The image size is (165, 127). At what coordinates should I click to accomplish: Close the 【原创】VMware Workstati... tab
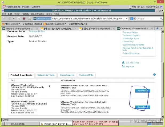(x=114, y=29)
